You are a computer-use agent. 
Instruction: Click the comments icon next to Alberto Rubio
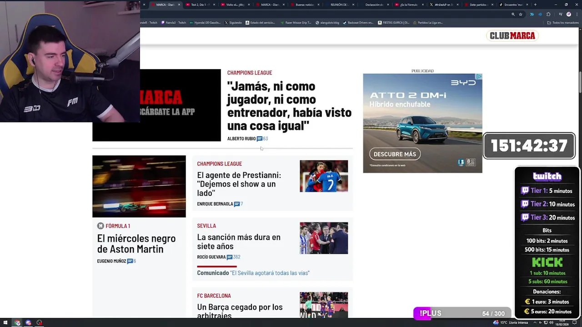click(259, 139)
